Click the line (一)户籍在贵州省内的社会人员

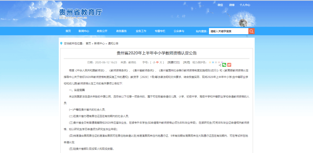click(87, 110)
